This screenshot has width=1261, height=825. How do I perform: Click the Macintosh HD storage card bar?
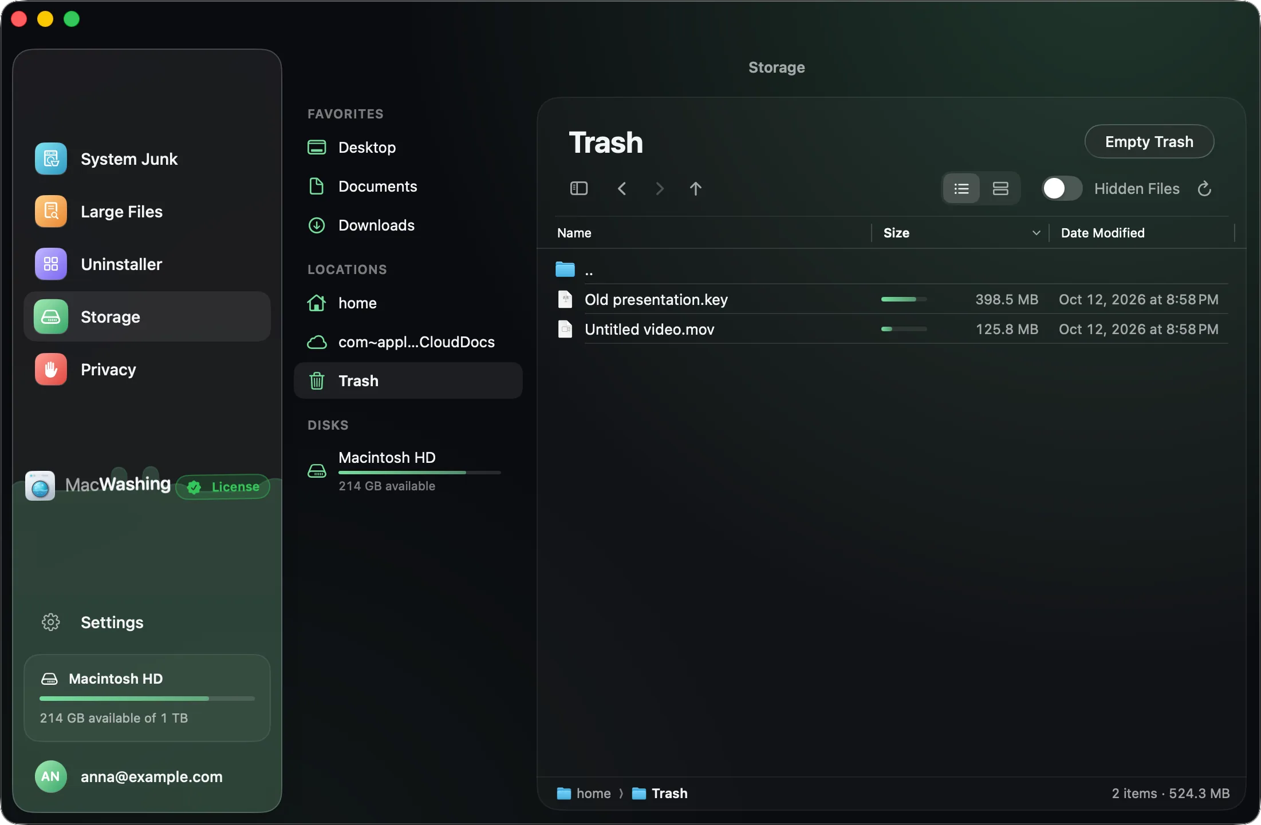pos(147,699)
